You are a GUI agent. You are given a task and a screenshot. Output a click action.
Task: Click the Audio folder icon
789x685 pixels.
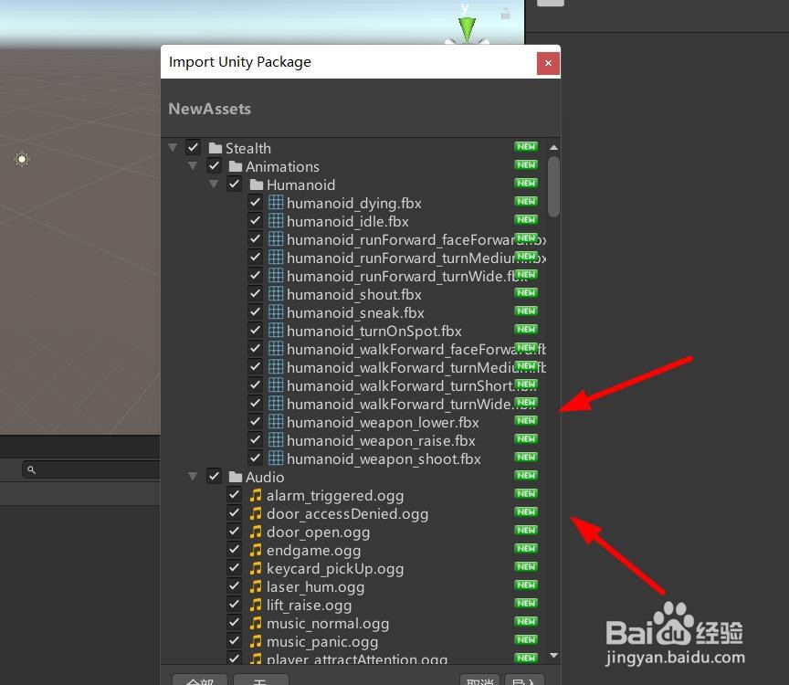pos(236,477)
